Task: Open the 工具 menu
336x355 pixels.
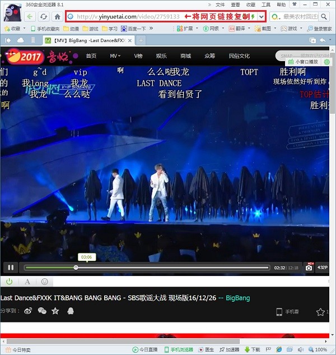Action: pos(265,4)
